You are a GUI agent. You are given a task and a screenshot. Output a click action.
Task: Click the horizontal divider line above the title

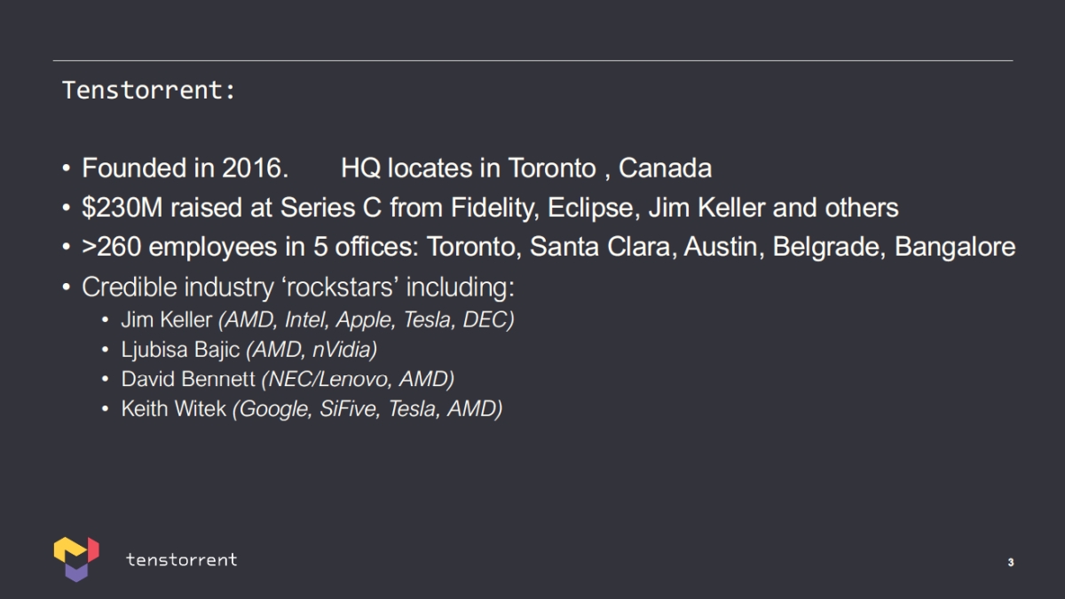pyautogui.click(x=532, y=60)
